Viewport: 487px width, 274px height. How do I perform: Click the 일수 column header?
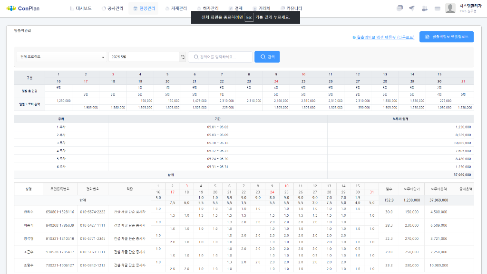click(x=389, y=189)
